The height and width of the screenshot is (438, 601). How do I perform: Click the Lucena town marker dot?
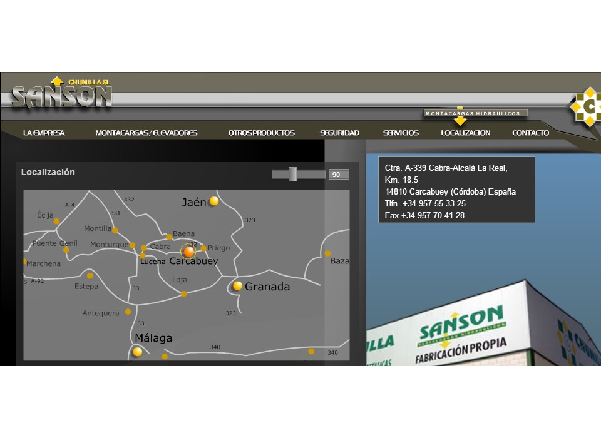click(x=142, y=255)
